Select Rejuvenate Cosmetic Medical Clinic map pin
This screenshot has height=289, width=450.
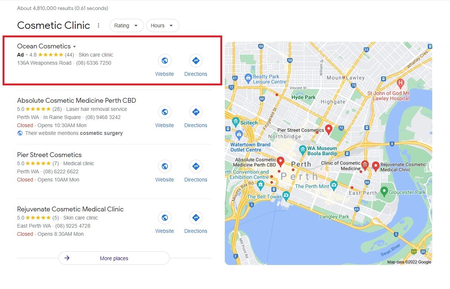376,167
